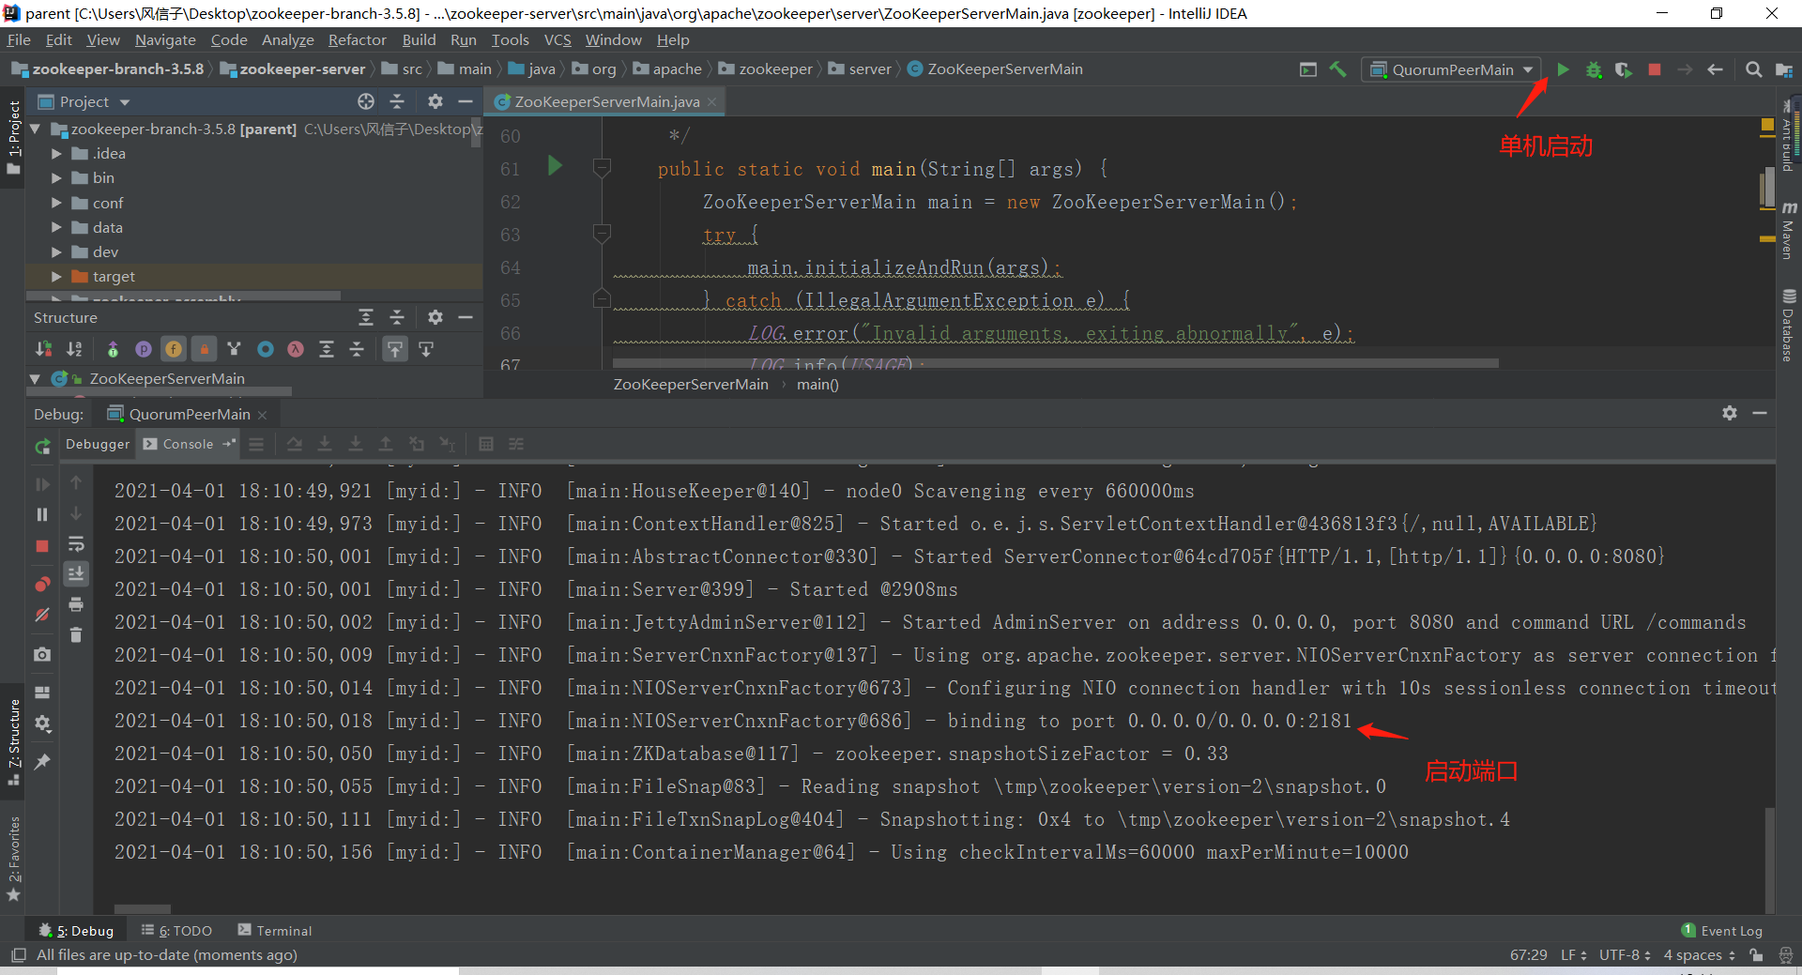Toggle Show Fields orange F icon
The width and height of the screenshot is (1802, 975).
pos(174,349)
